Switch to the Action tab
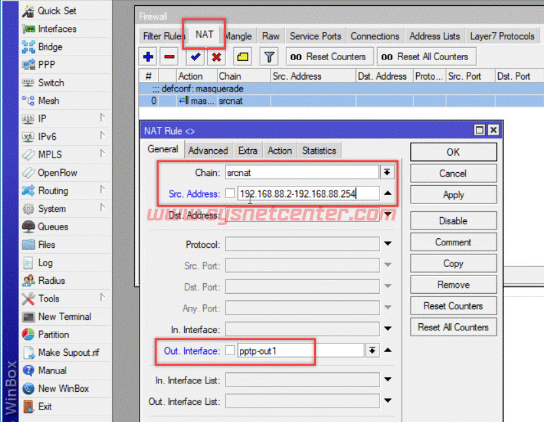The image size is (544, 422). click(x=279, y=150)
